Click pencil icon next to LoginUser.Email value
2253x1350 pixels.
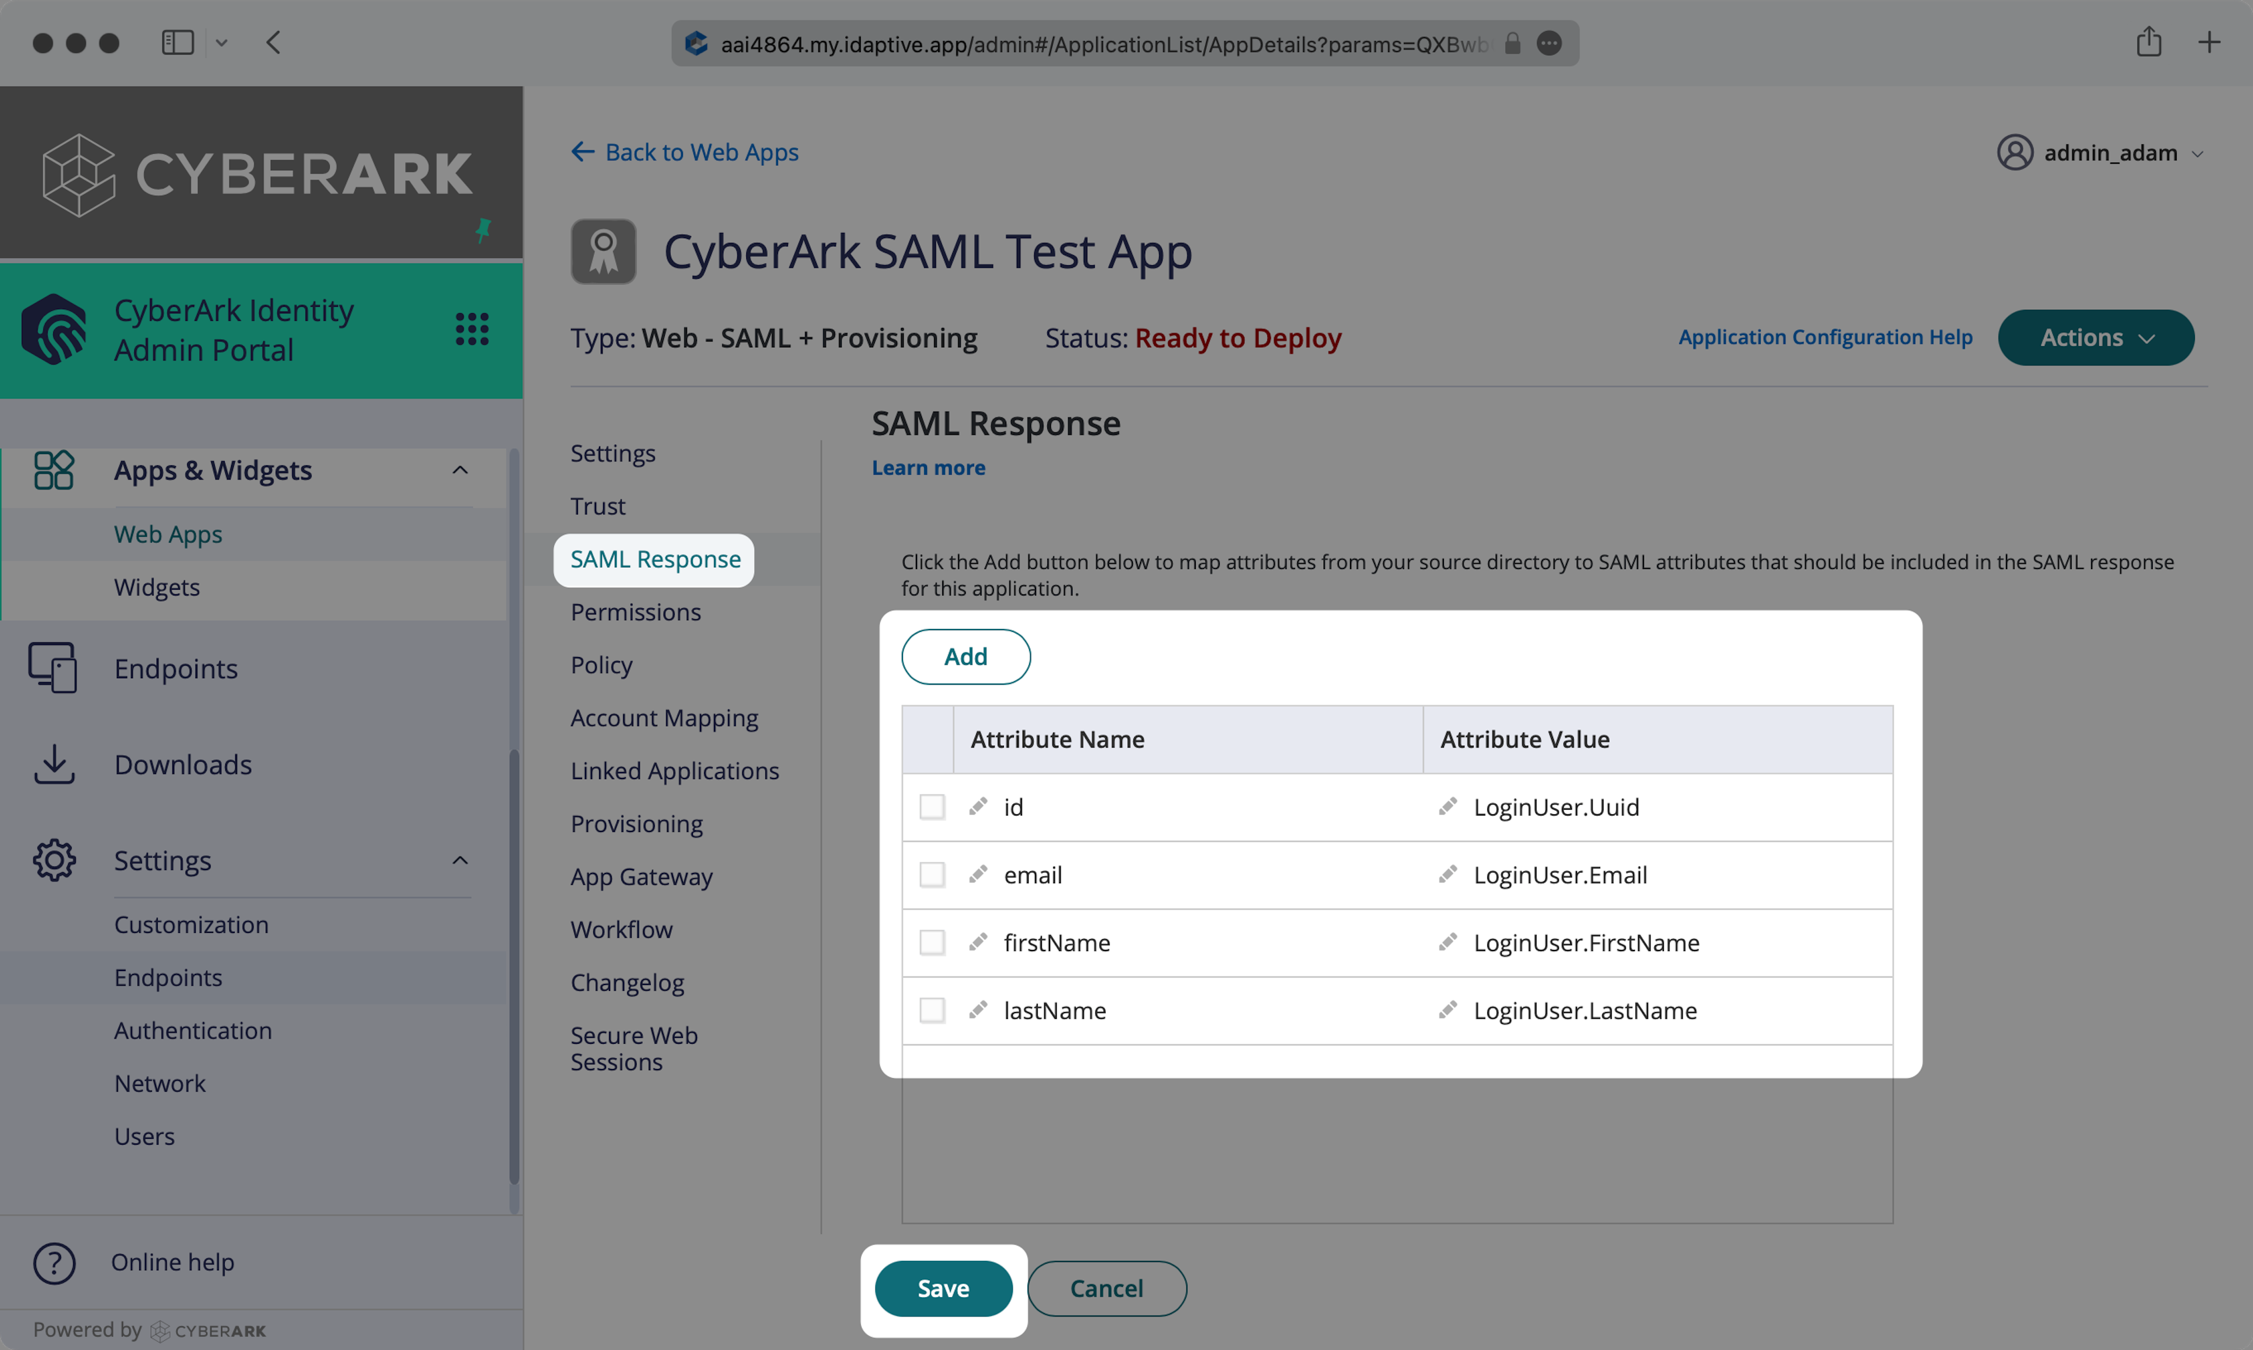click(1447, 874)
